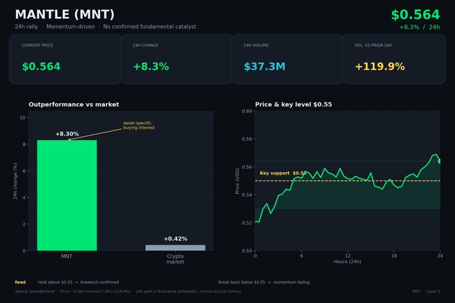Click the yellow 'Read' label in footer
The width and height of the screenshot is (455, 303).
[20, 282]
